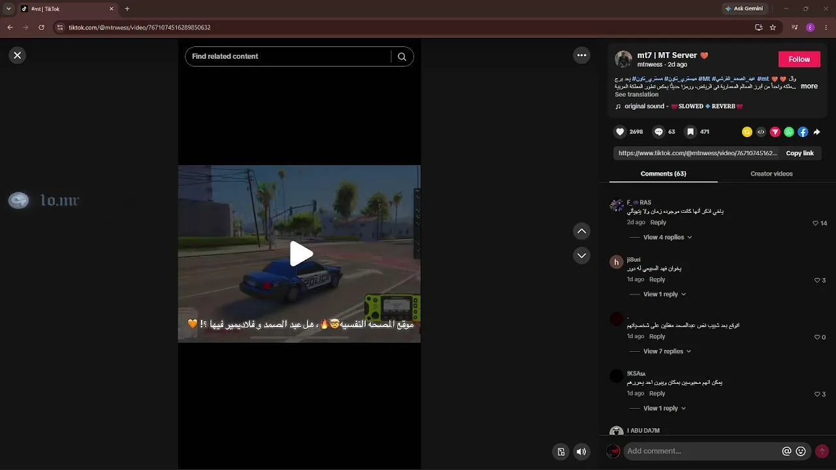Select the #mt | TikTok browser tab
The height and width of the screenshot is (470, 836).
68,9
